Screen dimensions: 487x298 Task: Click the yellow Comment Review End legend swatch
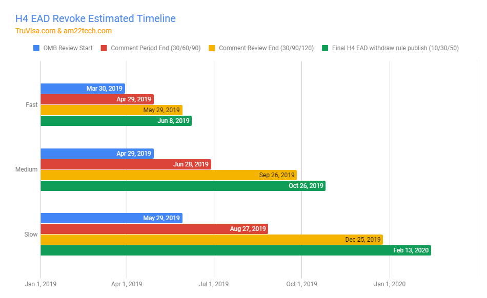click(212, 48)
